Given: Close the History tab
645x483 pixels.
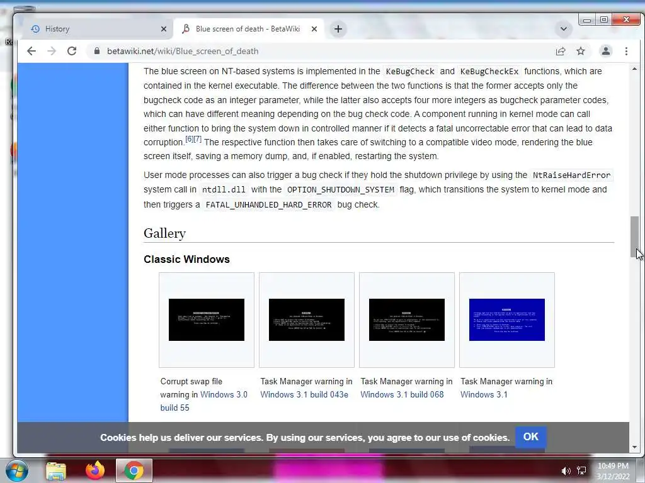Looking at the screenshot, I should [x=164, y=29].
